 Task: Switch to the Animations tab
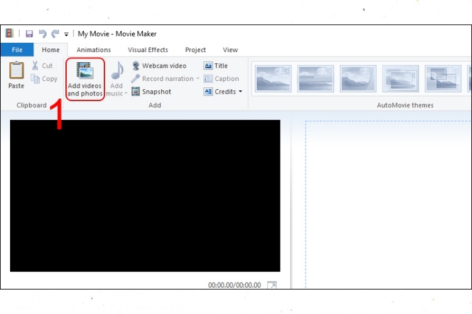[x=94, y=50]
